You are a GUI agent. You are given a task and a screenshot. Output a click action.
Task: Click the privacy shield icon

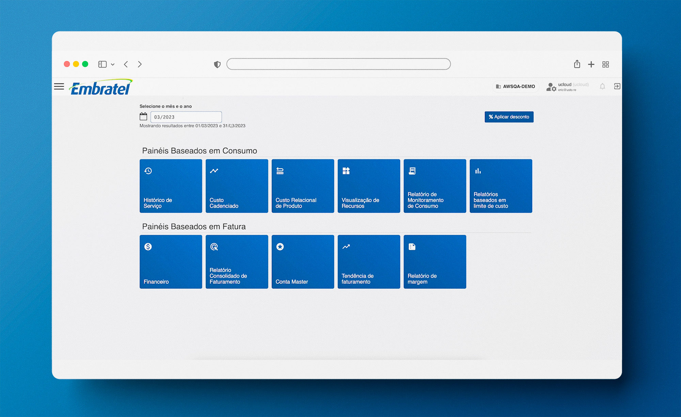click(217, 64)
